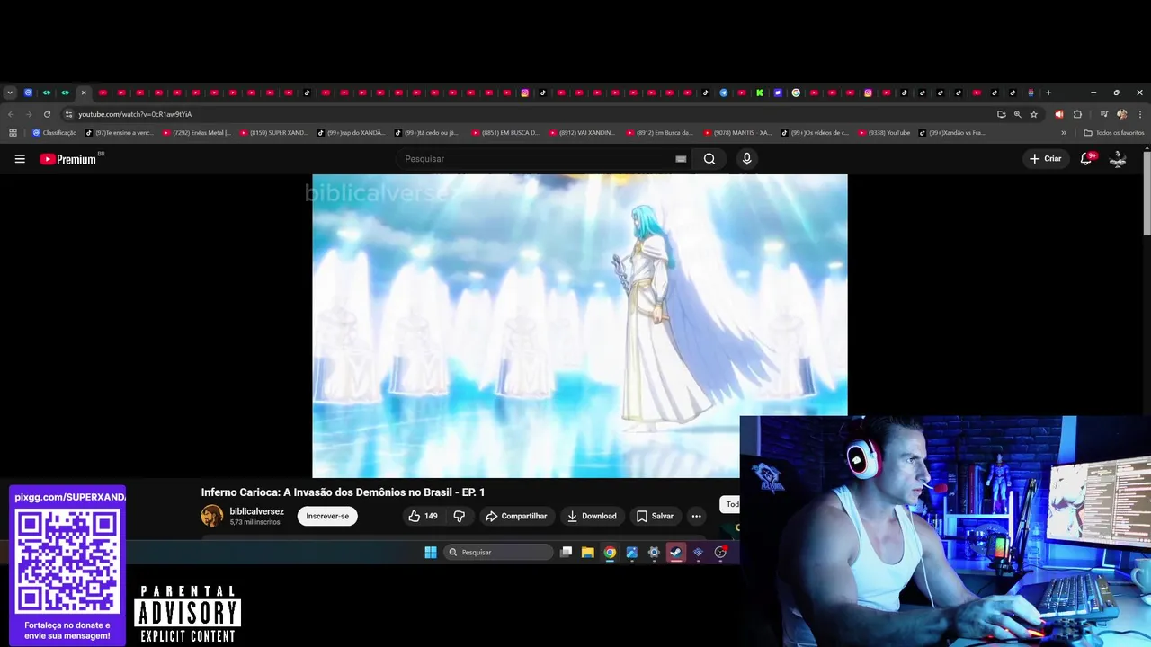Bookmark this page with the star
1151x647 pixels.
(x=1034, y=114)
